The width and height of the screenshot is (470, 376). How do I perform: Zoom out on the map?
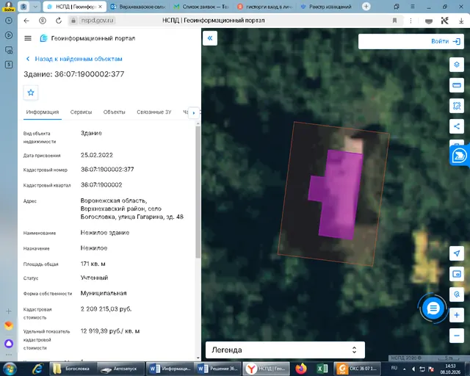pos(457,336)
